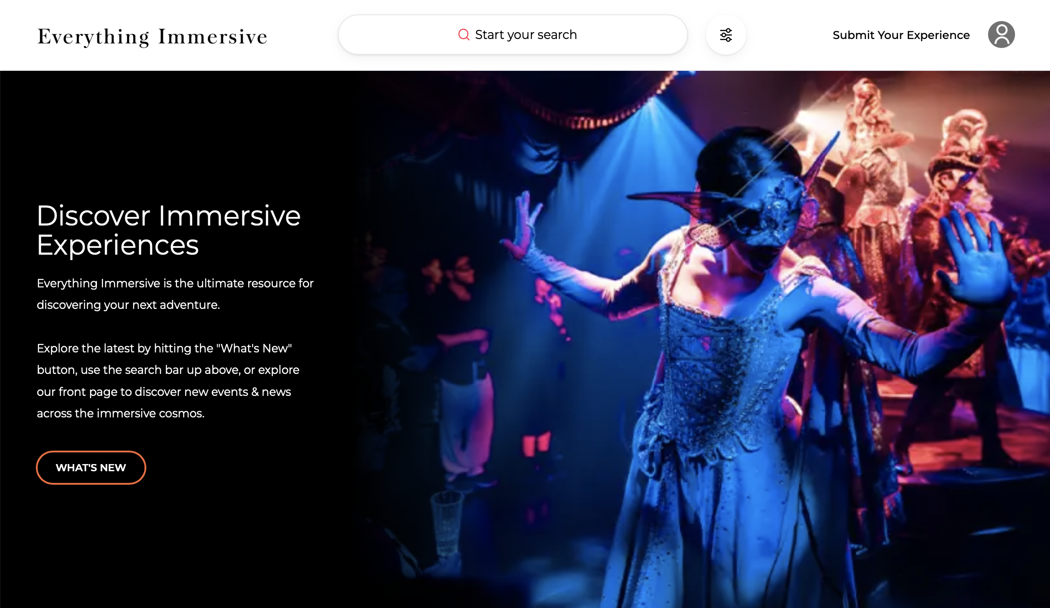Open the user account avatar icon
Viewport: 1050px width, 608px height.
pyautogui.click(x=1001, y=35)
